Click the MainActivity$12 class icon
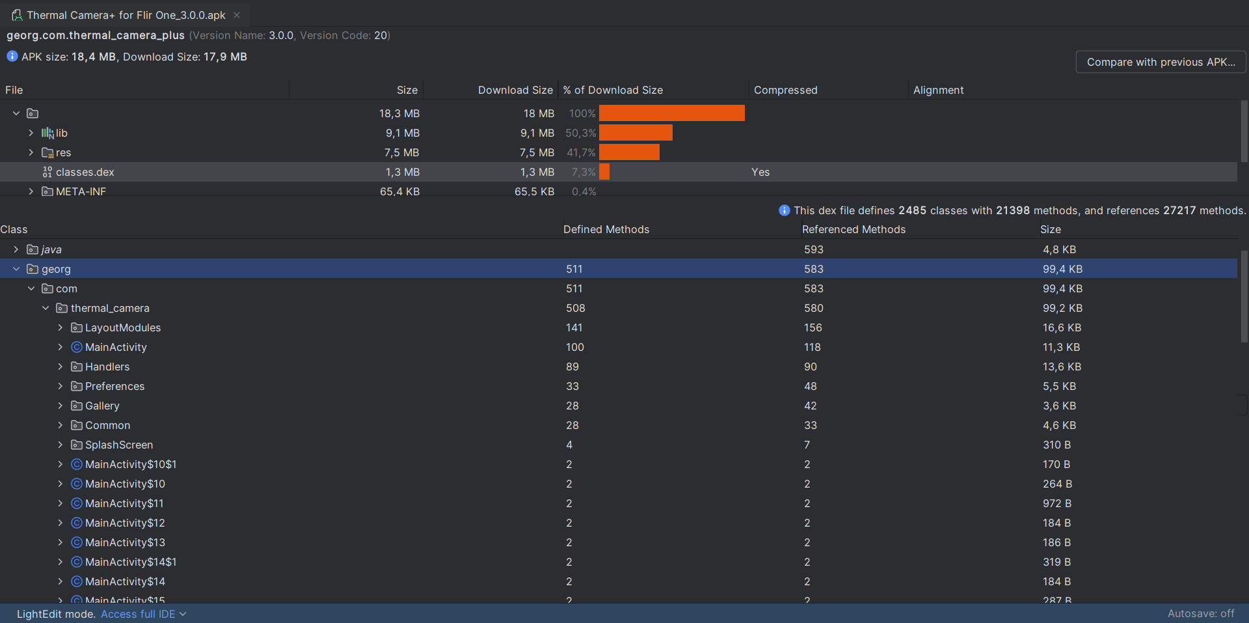This screenshot has height=623, width=1249. pos(77,523)
